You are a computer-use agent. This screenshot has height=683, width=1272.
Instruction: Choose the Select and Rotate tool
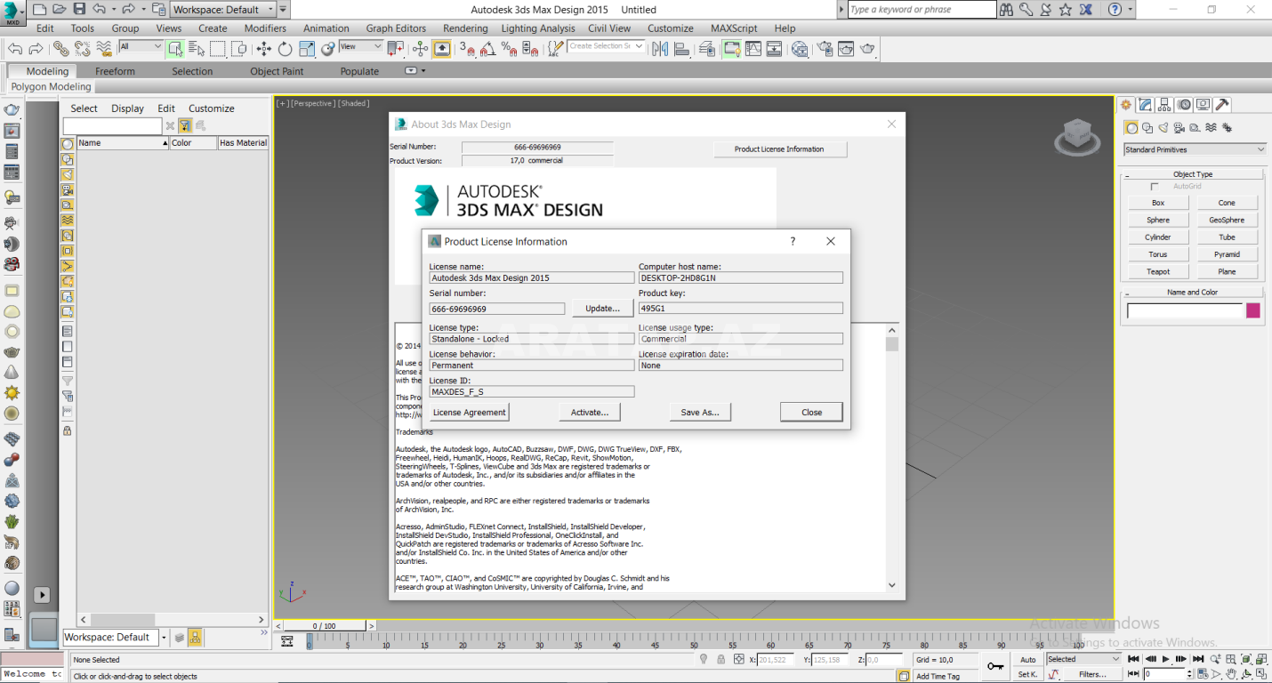point(285,48)
